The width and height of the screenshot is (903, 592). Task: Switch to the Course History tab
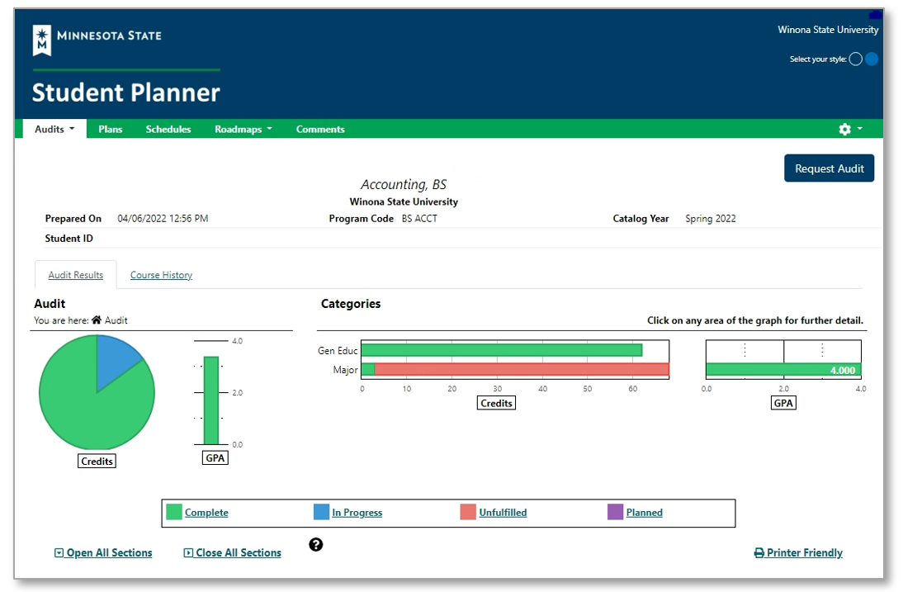(x=161, y=275)
